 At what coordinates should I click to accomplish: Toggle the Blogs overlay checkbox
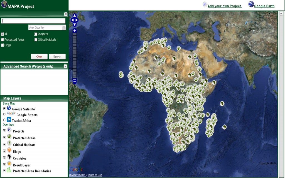coord(4,151)
